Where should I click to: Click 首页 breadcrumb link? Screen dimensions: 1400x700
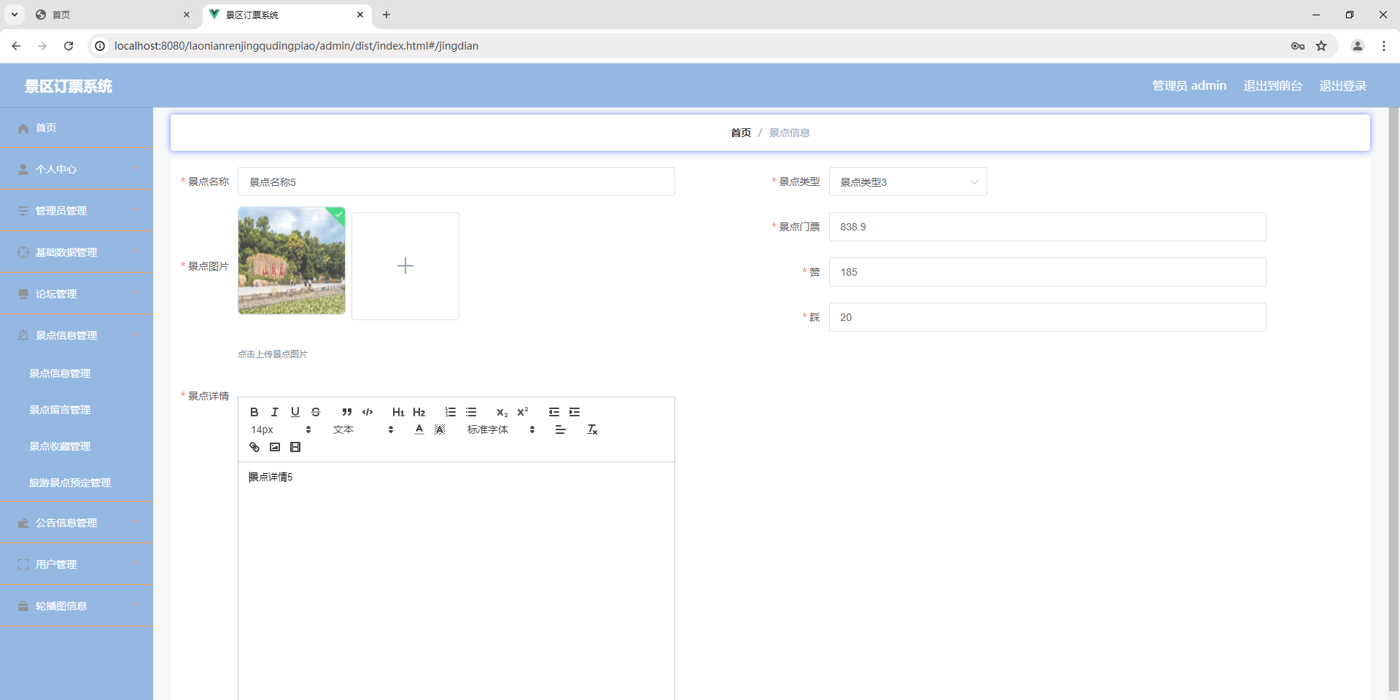(x=741, y=133)
